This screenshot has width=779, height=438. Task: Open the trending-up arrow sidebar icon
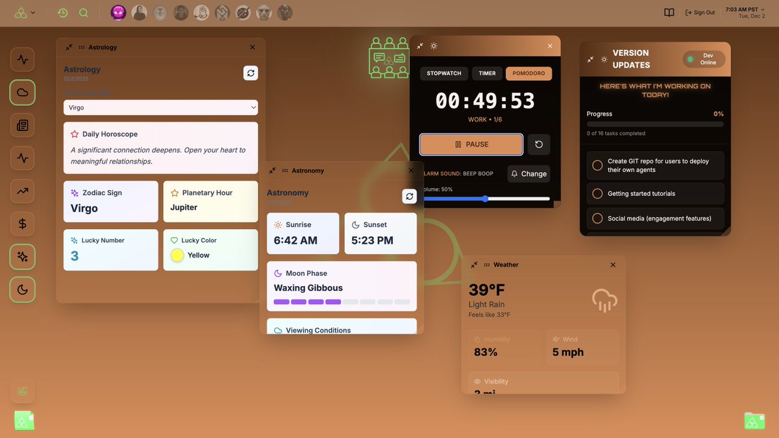point(23,191)
